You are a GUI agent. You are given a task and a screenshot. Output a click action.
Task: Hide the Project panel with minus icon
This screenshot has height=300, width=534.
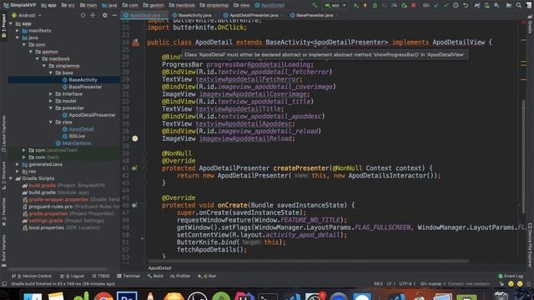[114, 15]
